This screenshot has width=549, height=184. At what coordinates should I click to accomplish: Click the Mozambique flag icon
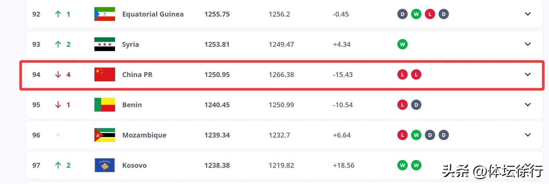[x=105, y=135]
